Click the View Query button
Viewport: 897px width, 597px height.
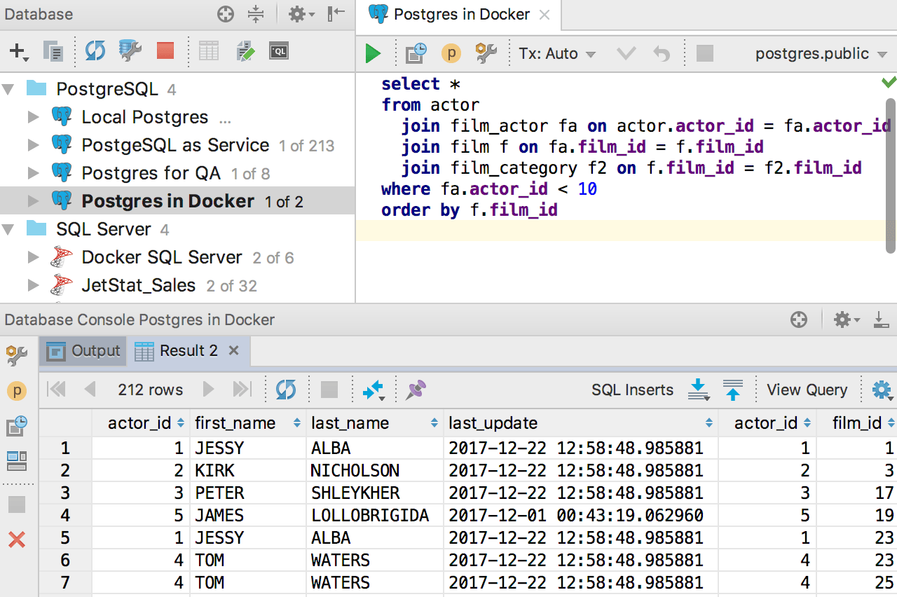(807, 390)
